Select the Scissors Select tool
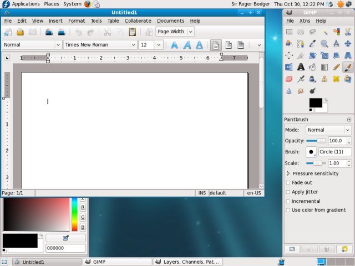Image resolution: width=355 pixels, height=266 pixels. pyautogui.click(x=348, y=32)
